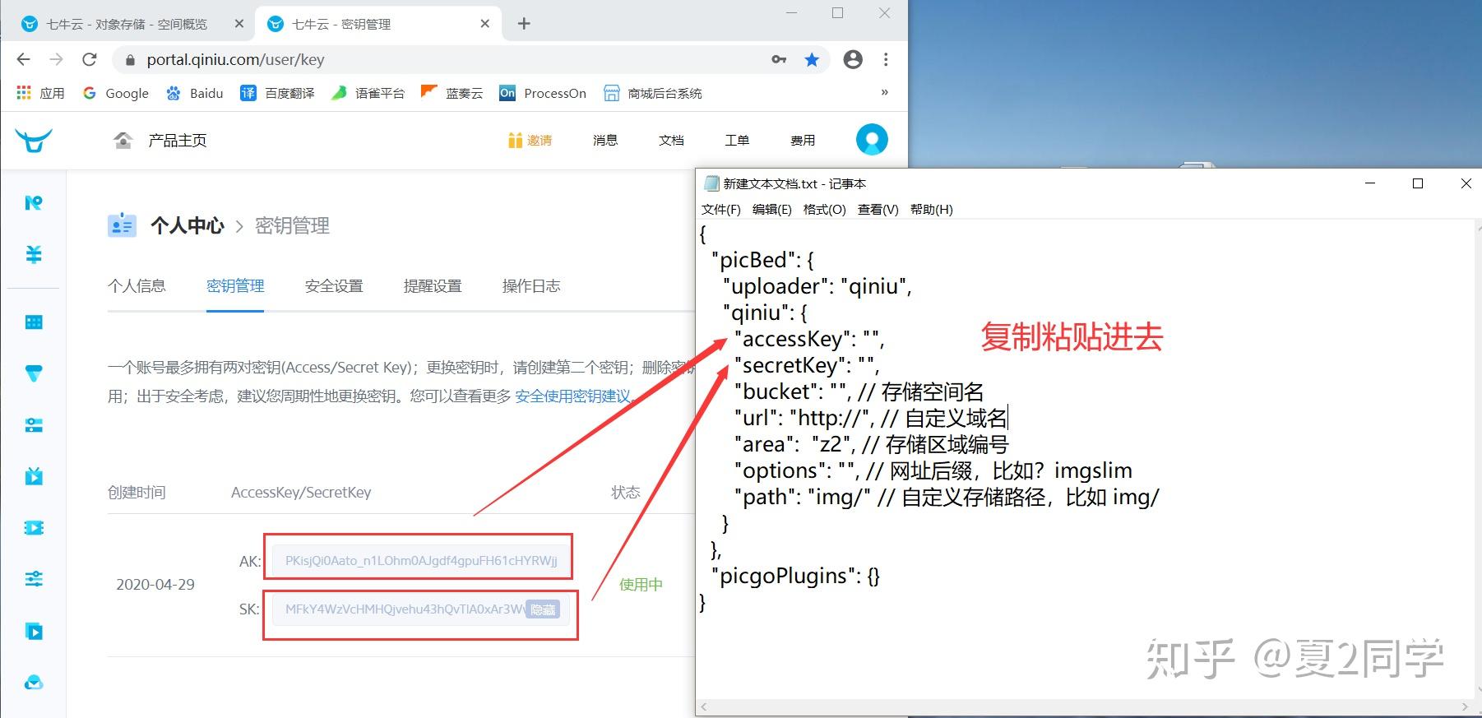The height and width of the screenshot is (718, 1482).
Task: Open the 语雀平台 bookmark
Action: coord(368,93)
